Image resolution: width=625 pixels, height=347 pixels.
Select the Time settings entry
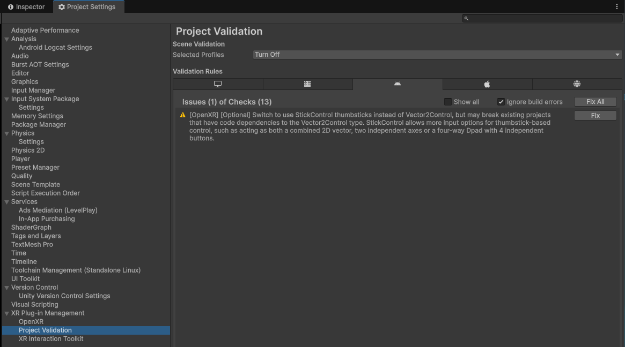point(19,253)
